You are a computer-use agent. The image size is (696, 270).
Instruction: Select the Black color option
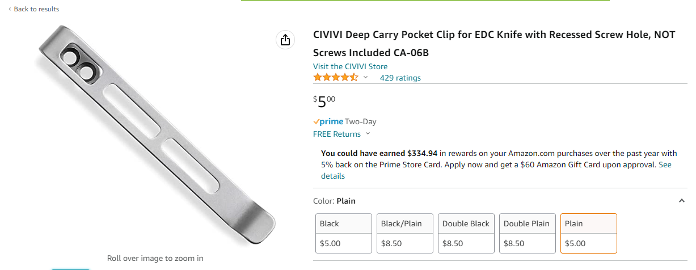[344, 233]
